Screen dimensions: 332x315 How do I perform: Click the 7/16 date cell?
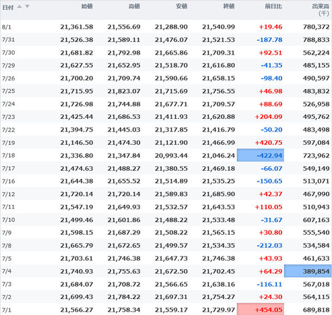click(9, 181)
